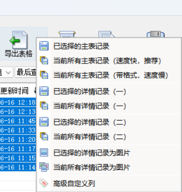The height and width of the screenshot is (192, 182).
Task: Expand the dropdown arrow left of 最后查
Action: tap(8, 72)
